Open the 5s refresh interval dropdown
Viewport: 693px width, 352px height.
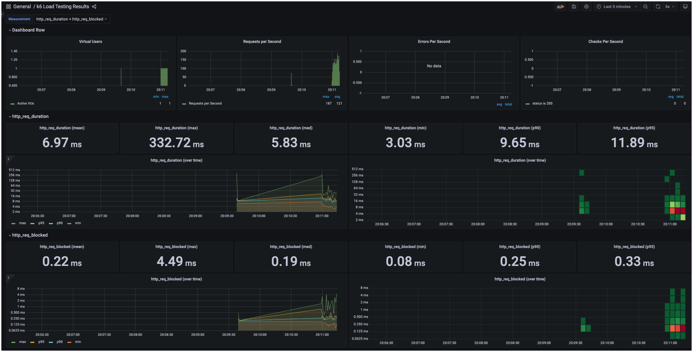(x=670, y=7)
